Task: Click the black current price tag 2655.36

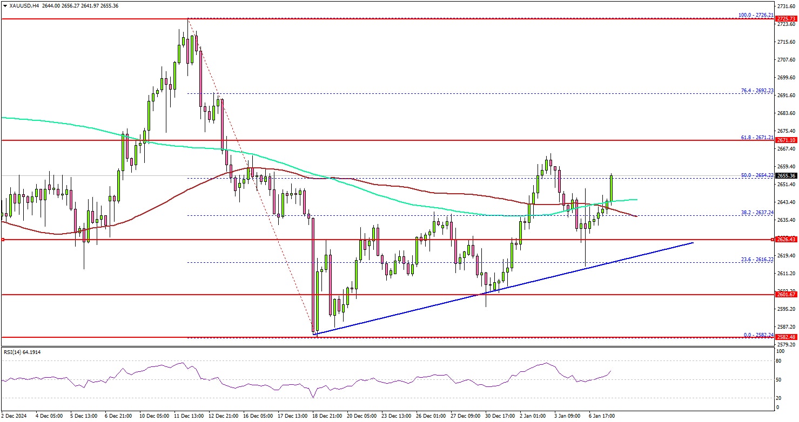Action: tap(786, 175)
